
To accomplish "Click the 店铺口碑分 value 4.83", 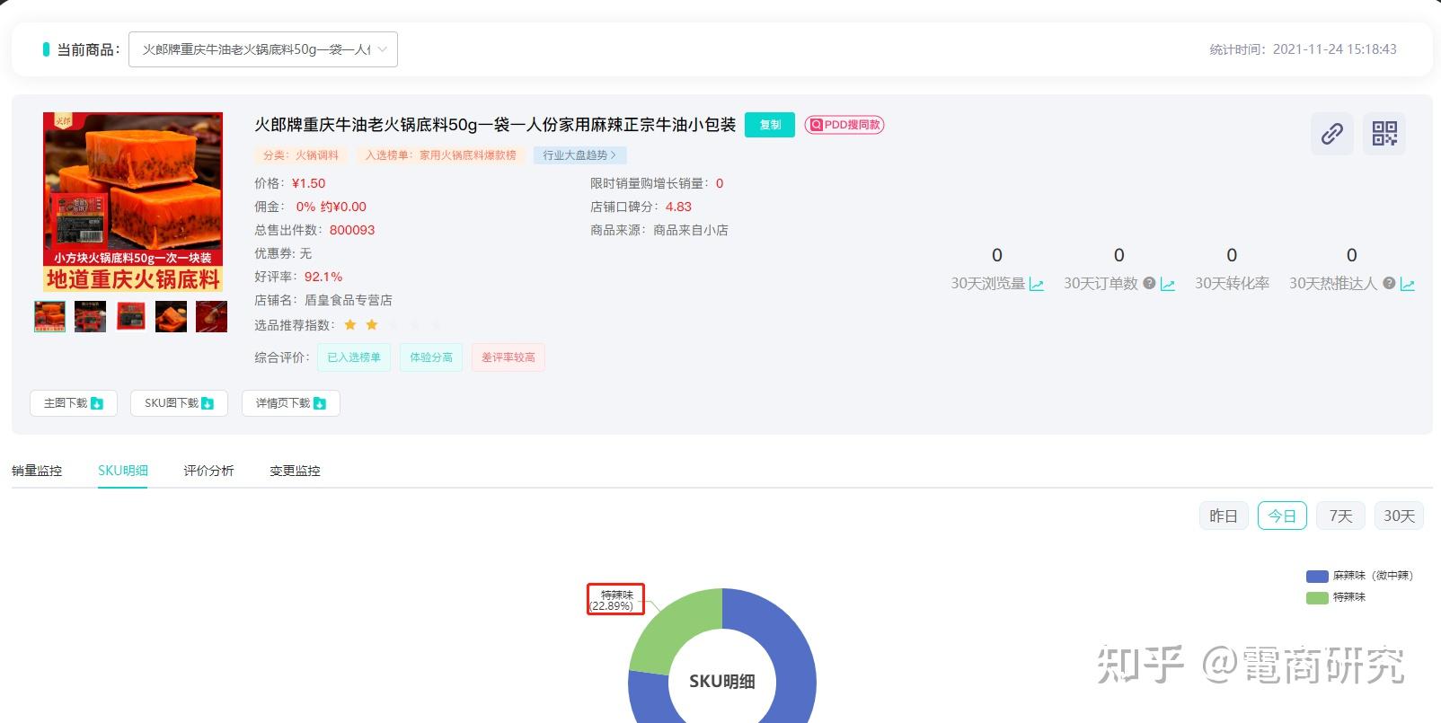I will click(x=678, y=207).
